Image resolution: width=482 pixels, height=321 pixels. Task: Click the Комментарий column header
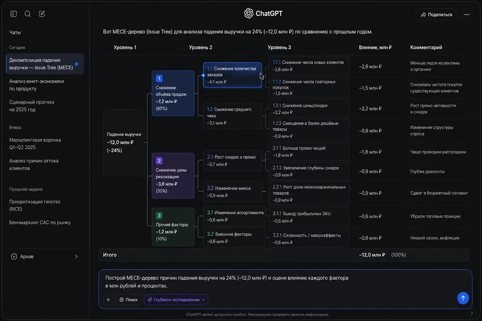coord(426,47)
